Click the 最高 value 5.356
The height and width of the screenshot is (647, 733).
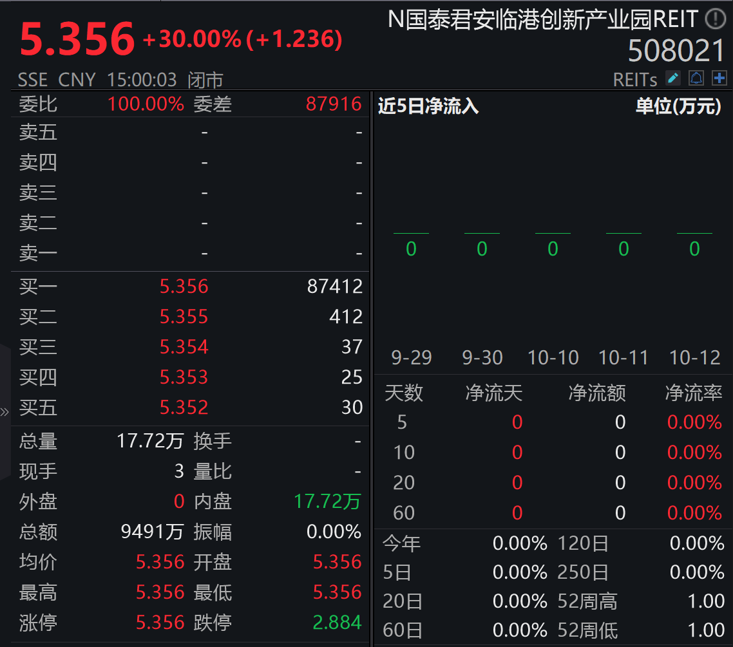(160, 592)
